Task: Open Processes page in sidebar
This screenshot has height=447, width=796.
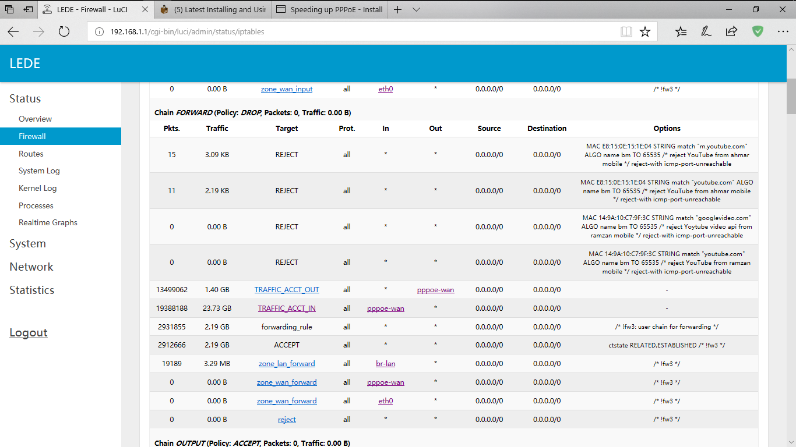Action: tap(36, 205)
